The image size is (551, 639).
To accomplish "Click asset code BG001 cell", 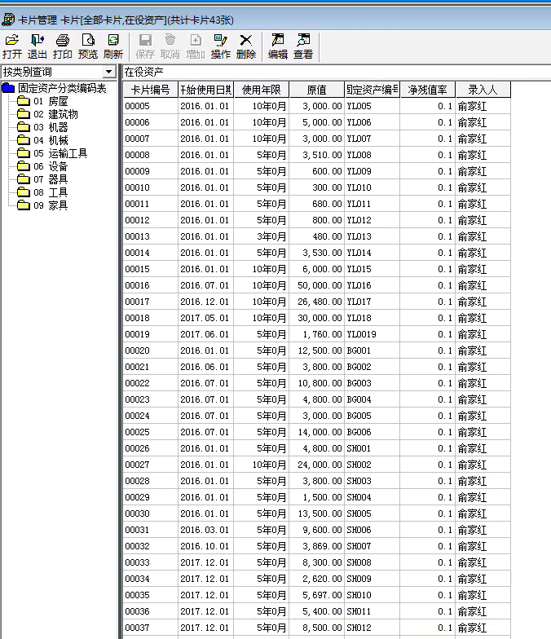I will click(x=372, y=350).
